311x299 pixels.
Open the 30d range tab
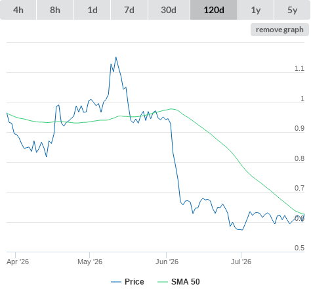tap(169, 10)
